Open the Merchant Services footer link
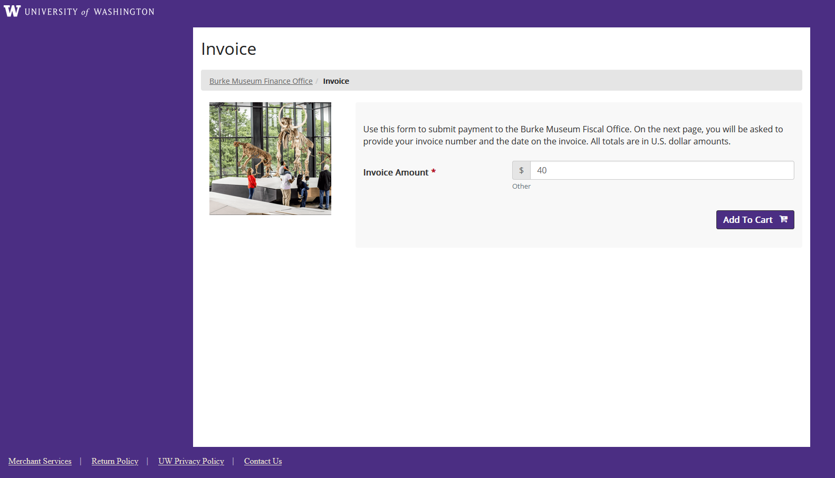Image resolution: width=835 pixels, height=478 pixels. pos(40,461)
